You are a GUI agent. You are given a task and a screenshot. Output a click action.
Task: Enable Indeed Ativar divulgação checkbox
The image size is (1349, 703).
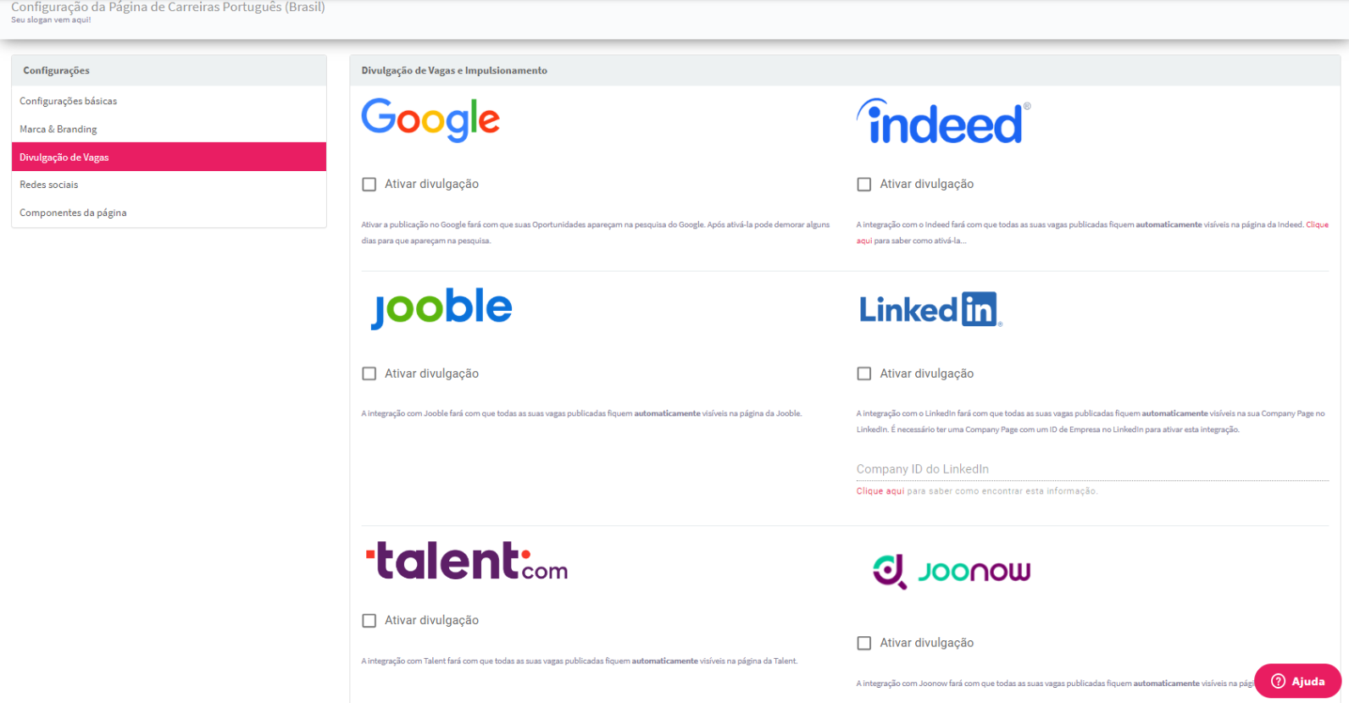pyautogui.click(x=864, y=184)
